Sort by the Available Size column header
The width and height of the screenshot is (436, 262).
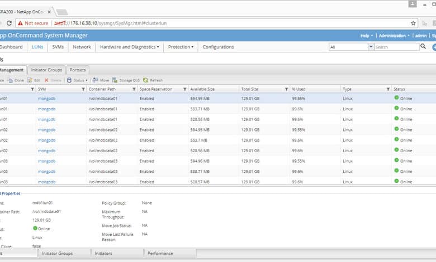coord(202,89)
